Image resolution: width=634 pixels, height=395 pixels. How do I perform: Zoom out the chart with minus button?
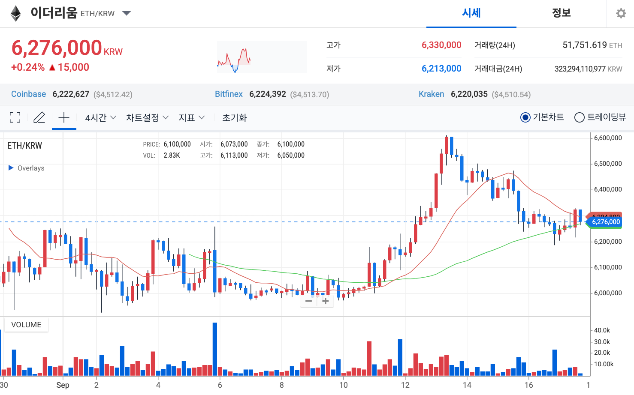click(308, 301)
